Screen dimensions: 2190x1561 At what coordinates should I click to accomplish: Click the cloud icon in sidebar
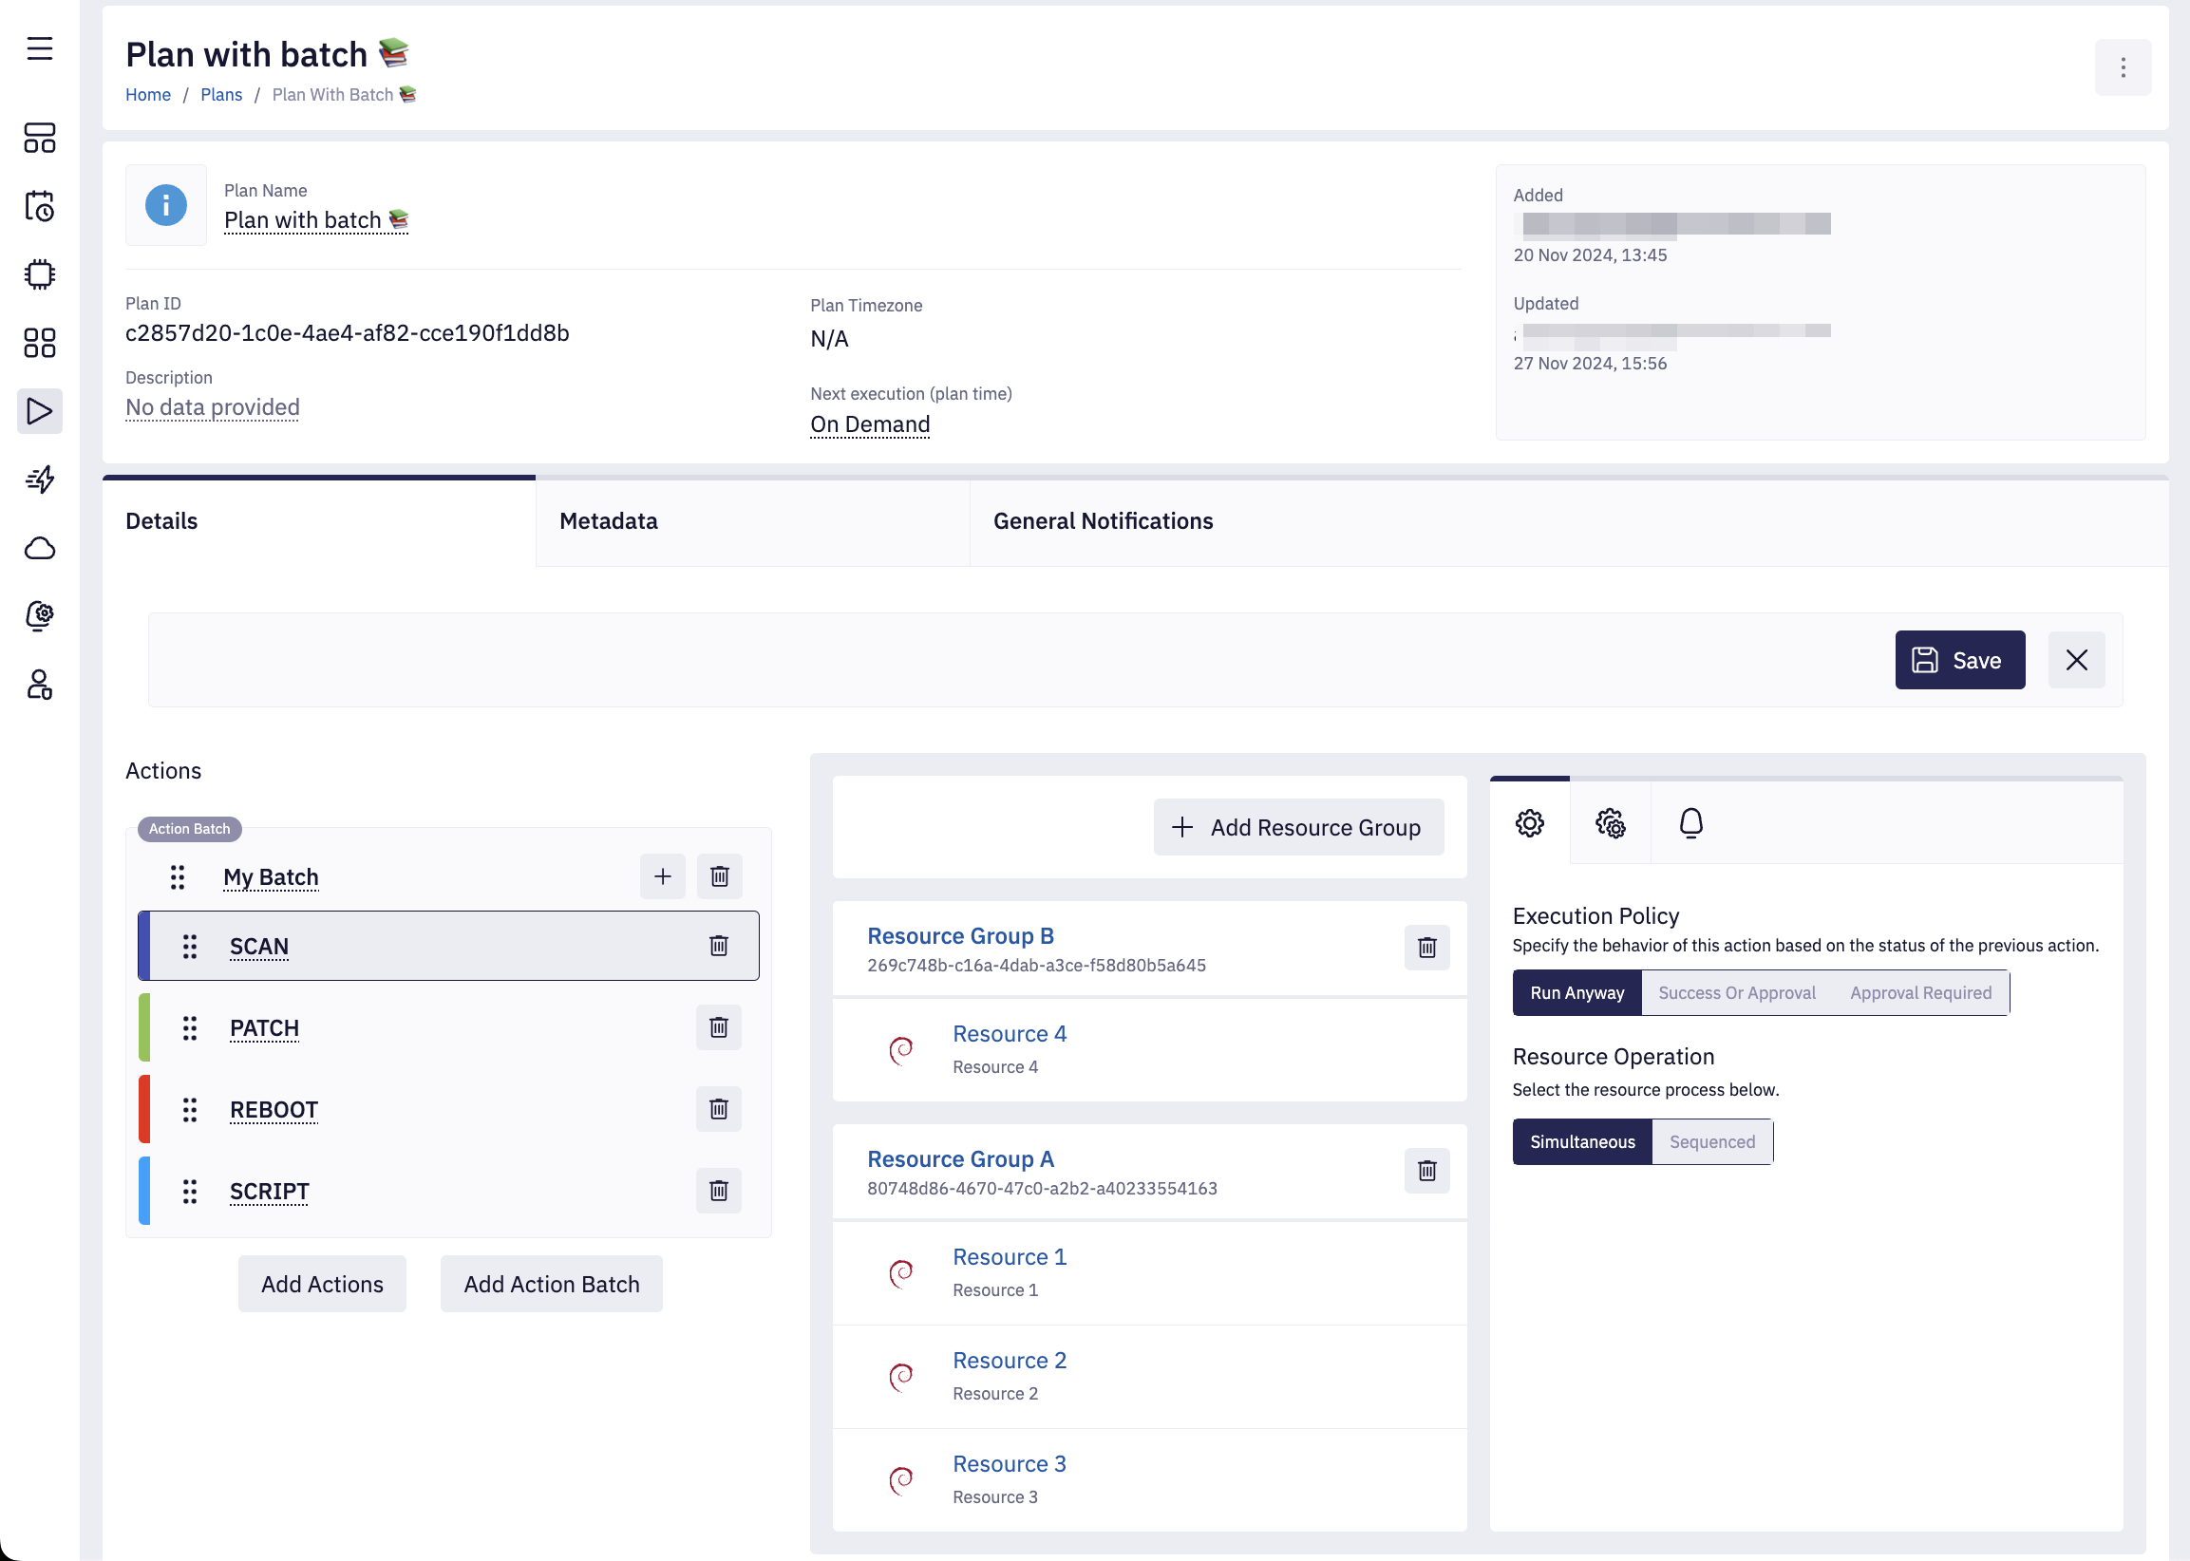point(40,548)
